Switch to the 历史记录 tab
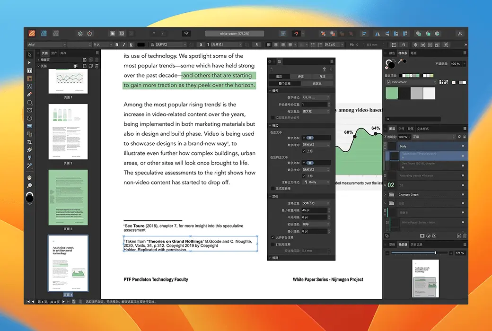492x331 pixels. point(416,244)
